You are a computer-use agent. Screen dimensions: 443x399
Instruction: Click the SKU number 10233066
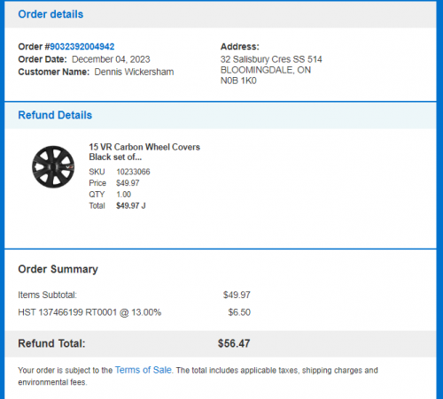(133, 172)
